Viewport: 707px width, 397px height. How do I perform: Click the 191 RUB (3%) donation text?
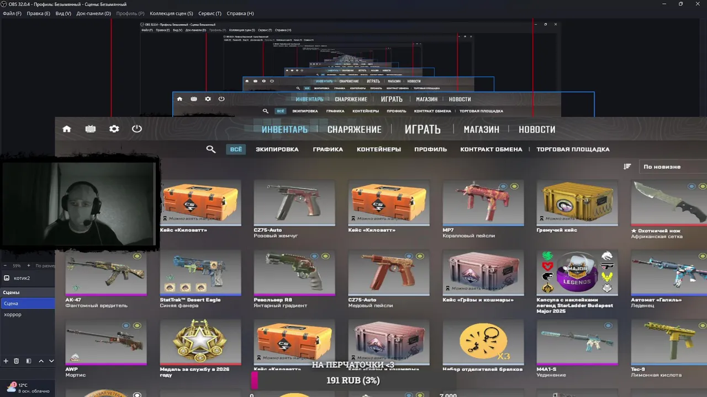(x=353, y=380)
